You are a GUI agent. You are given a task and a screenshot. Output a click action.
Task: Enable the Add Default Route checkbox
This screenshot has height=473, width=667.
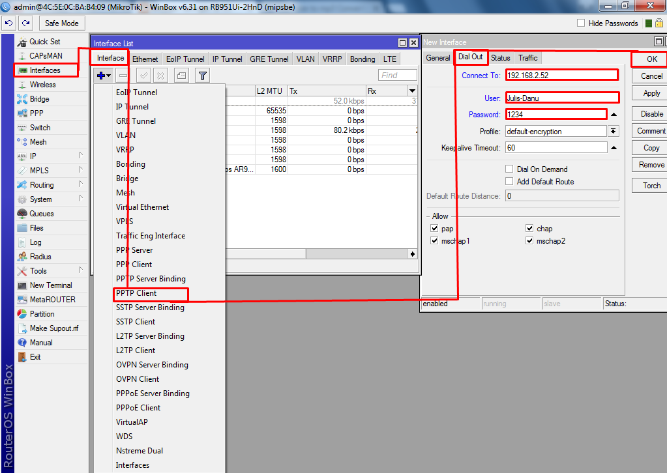click(509, 181)
